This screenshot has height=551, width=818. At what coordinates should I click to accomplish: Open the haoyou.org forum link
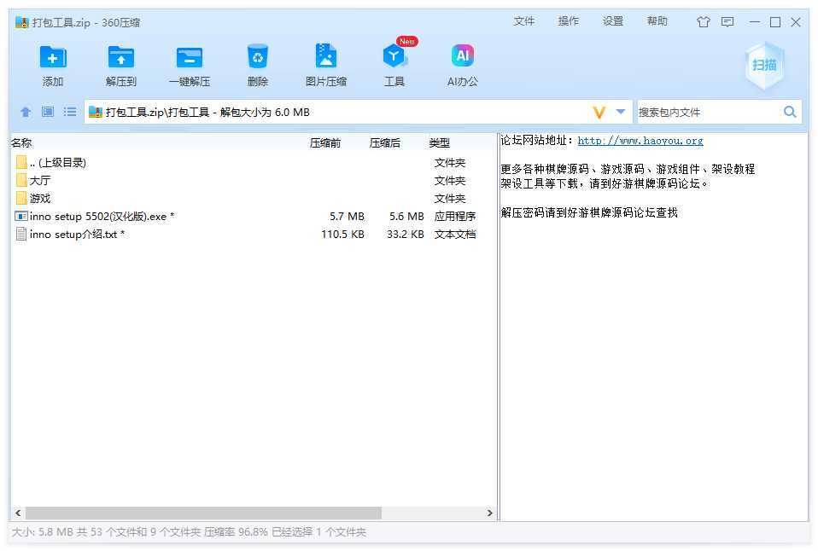(640, 141)
